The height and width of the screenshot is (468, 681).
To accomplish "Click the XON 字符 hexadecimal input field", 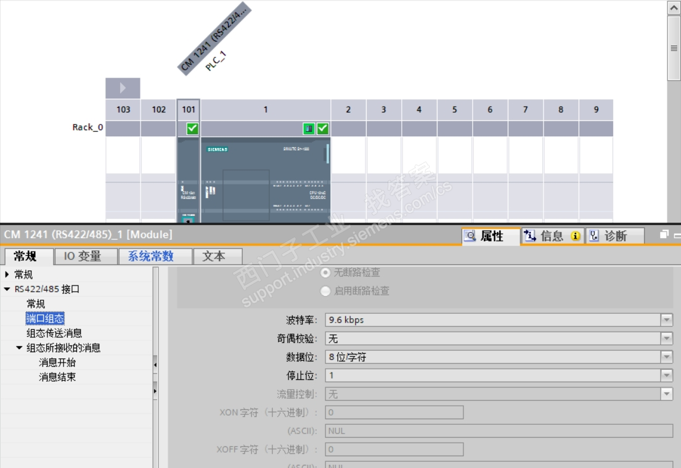I will 394,413.
